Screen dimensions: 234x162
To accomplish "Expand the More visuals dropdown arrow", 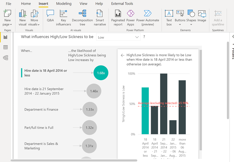I will coord(39,24).
